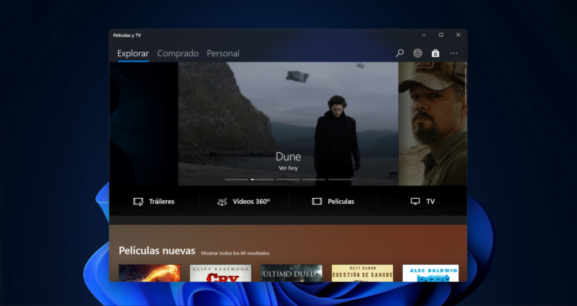Open the Clint Eastwood Cry Macho poster
Viewport: 577px width, 306px height.
tap(220, 273)
